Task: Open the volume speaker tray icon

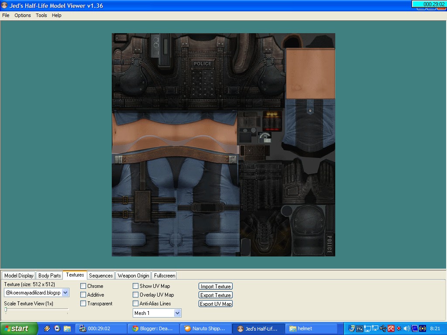Action: tap(406, 328)
